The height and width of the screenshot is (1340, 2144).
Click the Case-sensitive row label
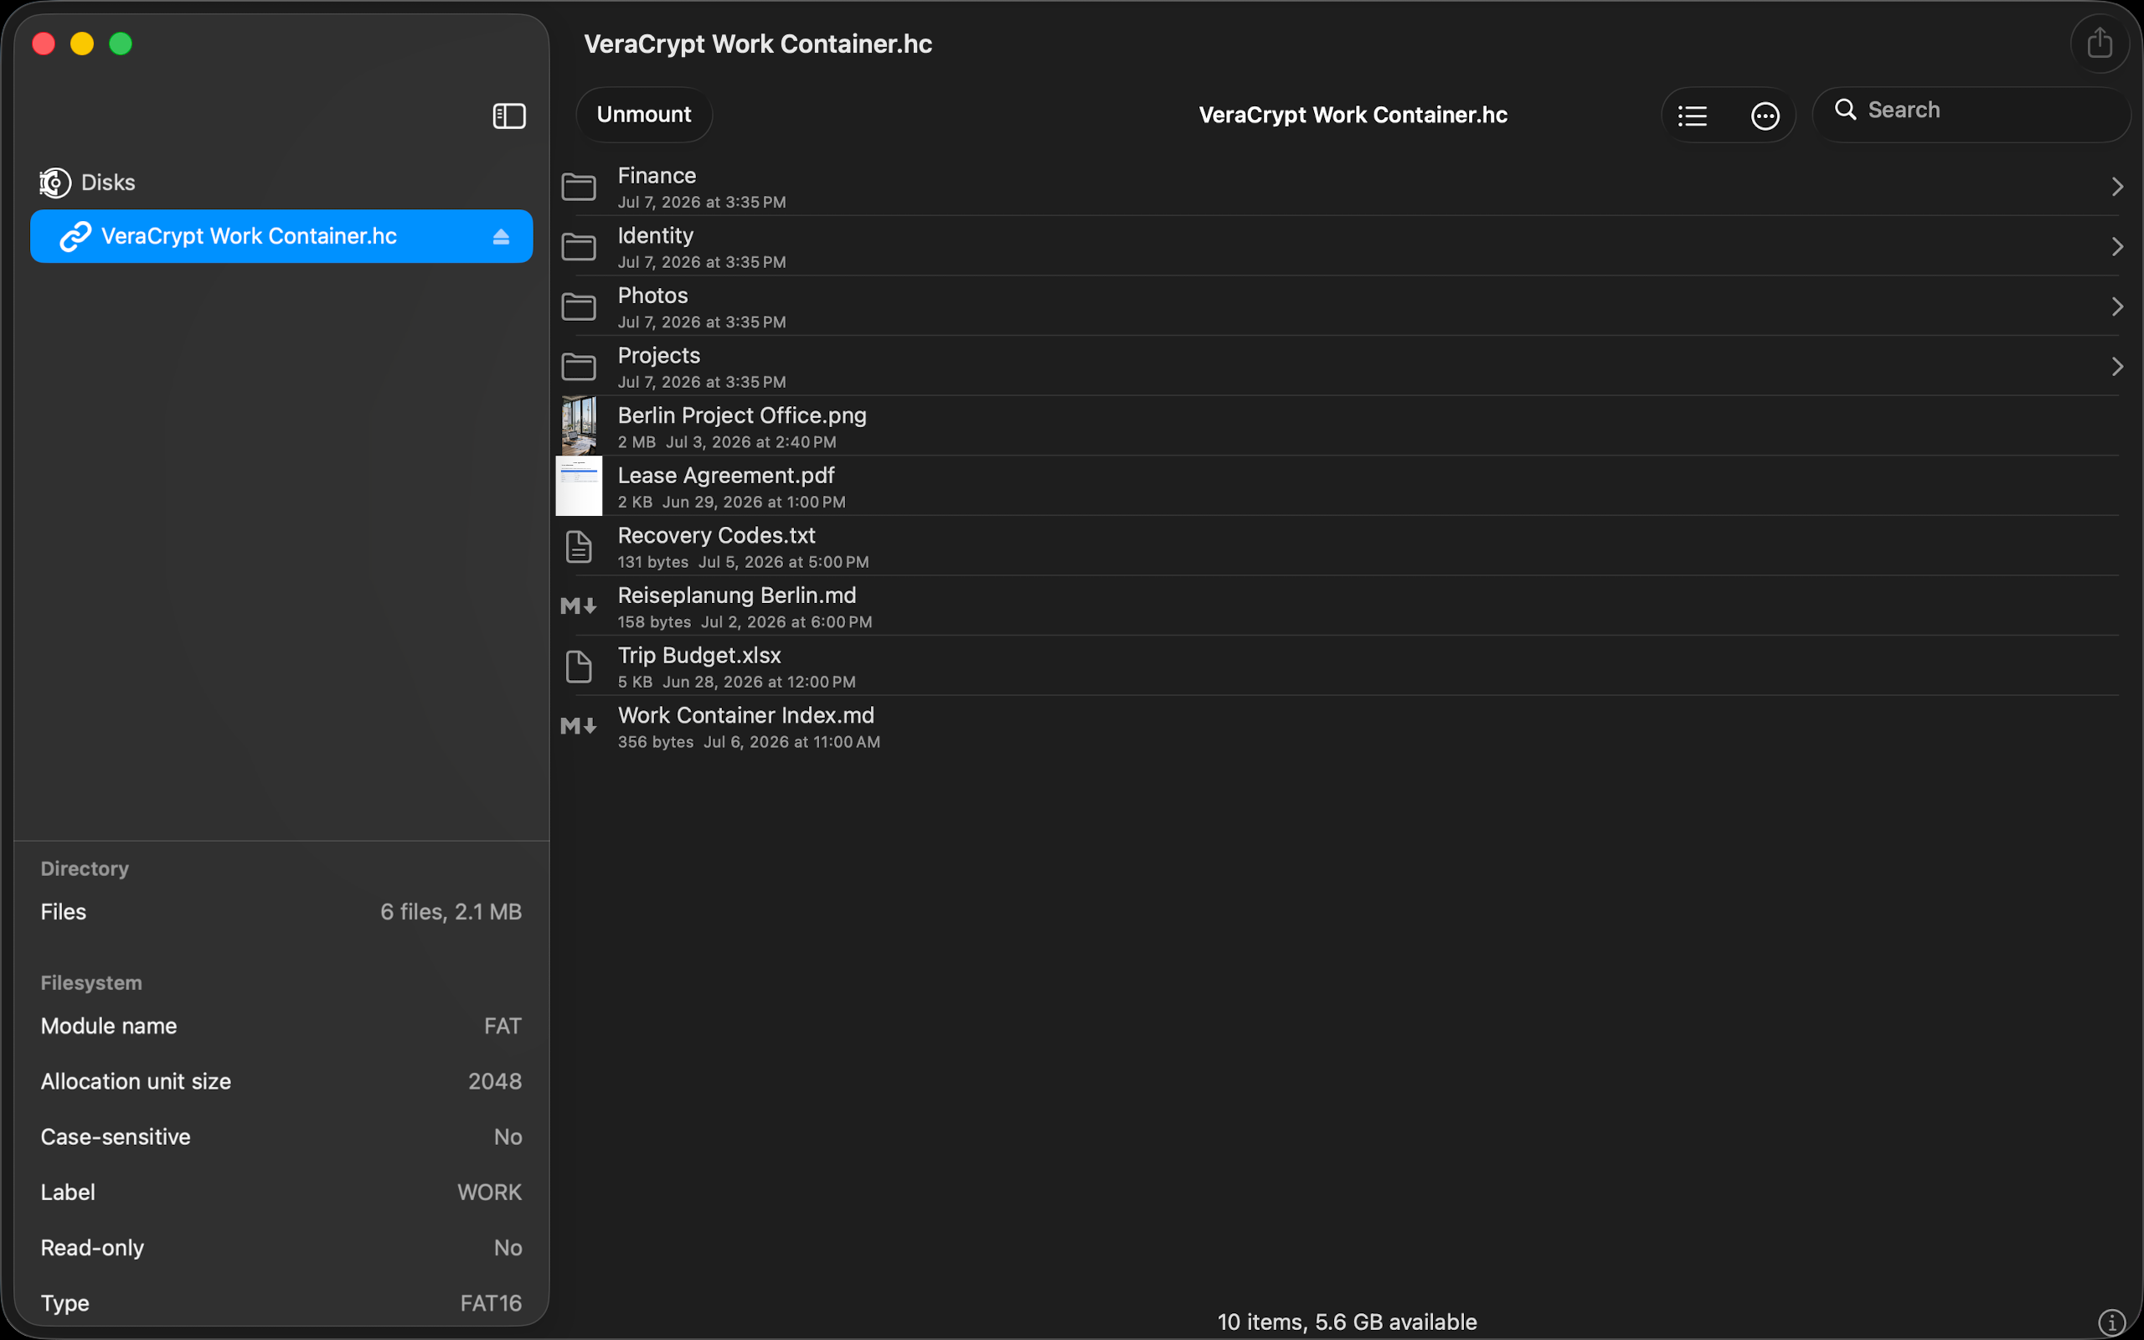pos(116,1137)
